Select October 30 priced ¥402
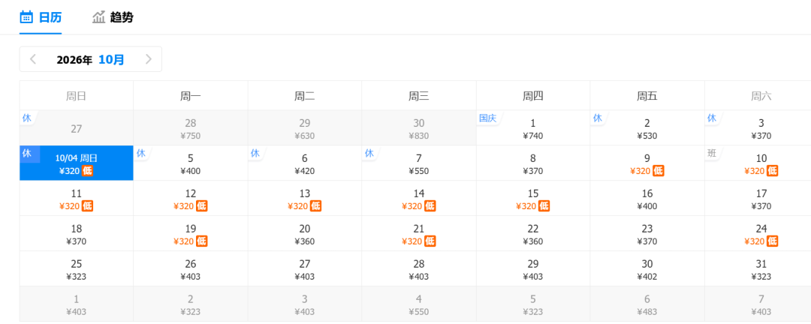The image size is (811, 324). point(647,268)
